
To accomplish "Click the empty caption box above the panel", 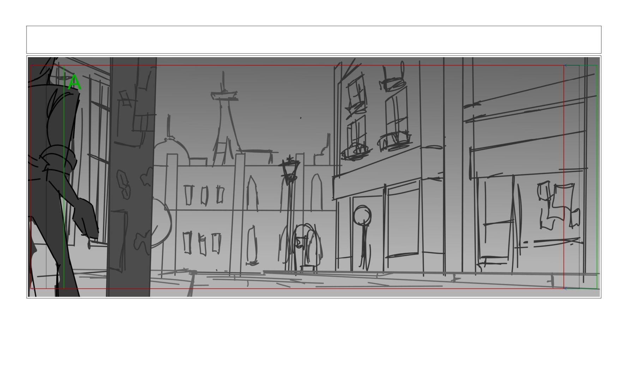I will coord(314,40).
